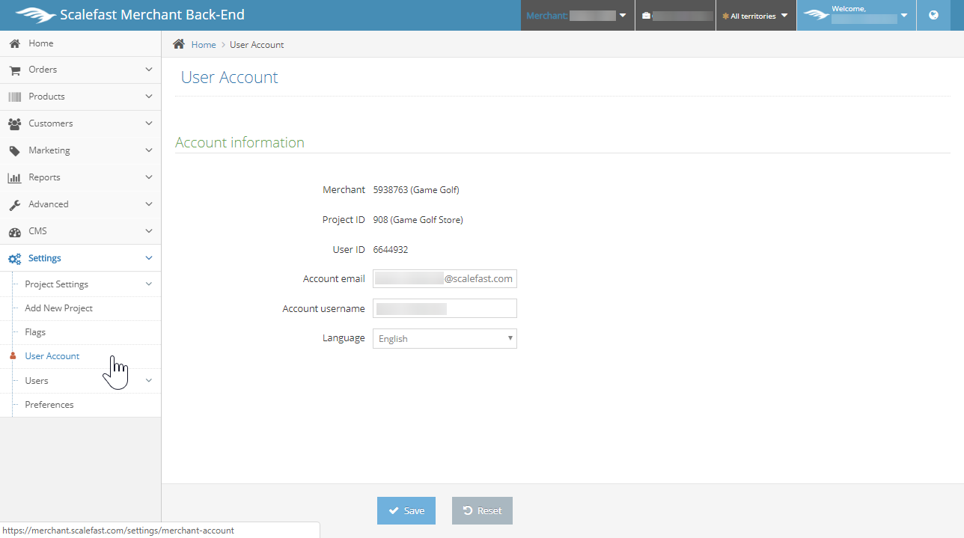Click the Products barcode icon
This screenshot has height=538, width=964.
14,97
